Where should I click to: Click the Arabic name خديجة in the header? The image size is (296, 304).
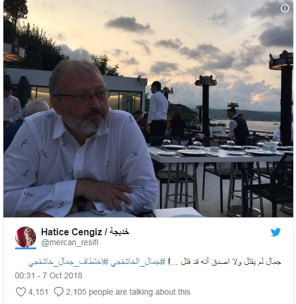coord(119,232)
